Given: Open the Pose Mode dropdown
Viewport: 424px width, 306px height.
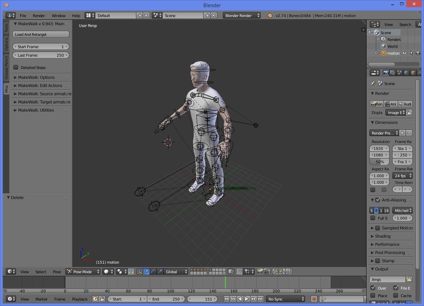Looking at the screenshot, I should pos(83,272).
